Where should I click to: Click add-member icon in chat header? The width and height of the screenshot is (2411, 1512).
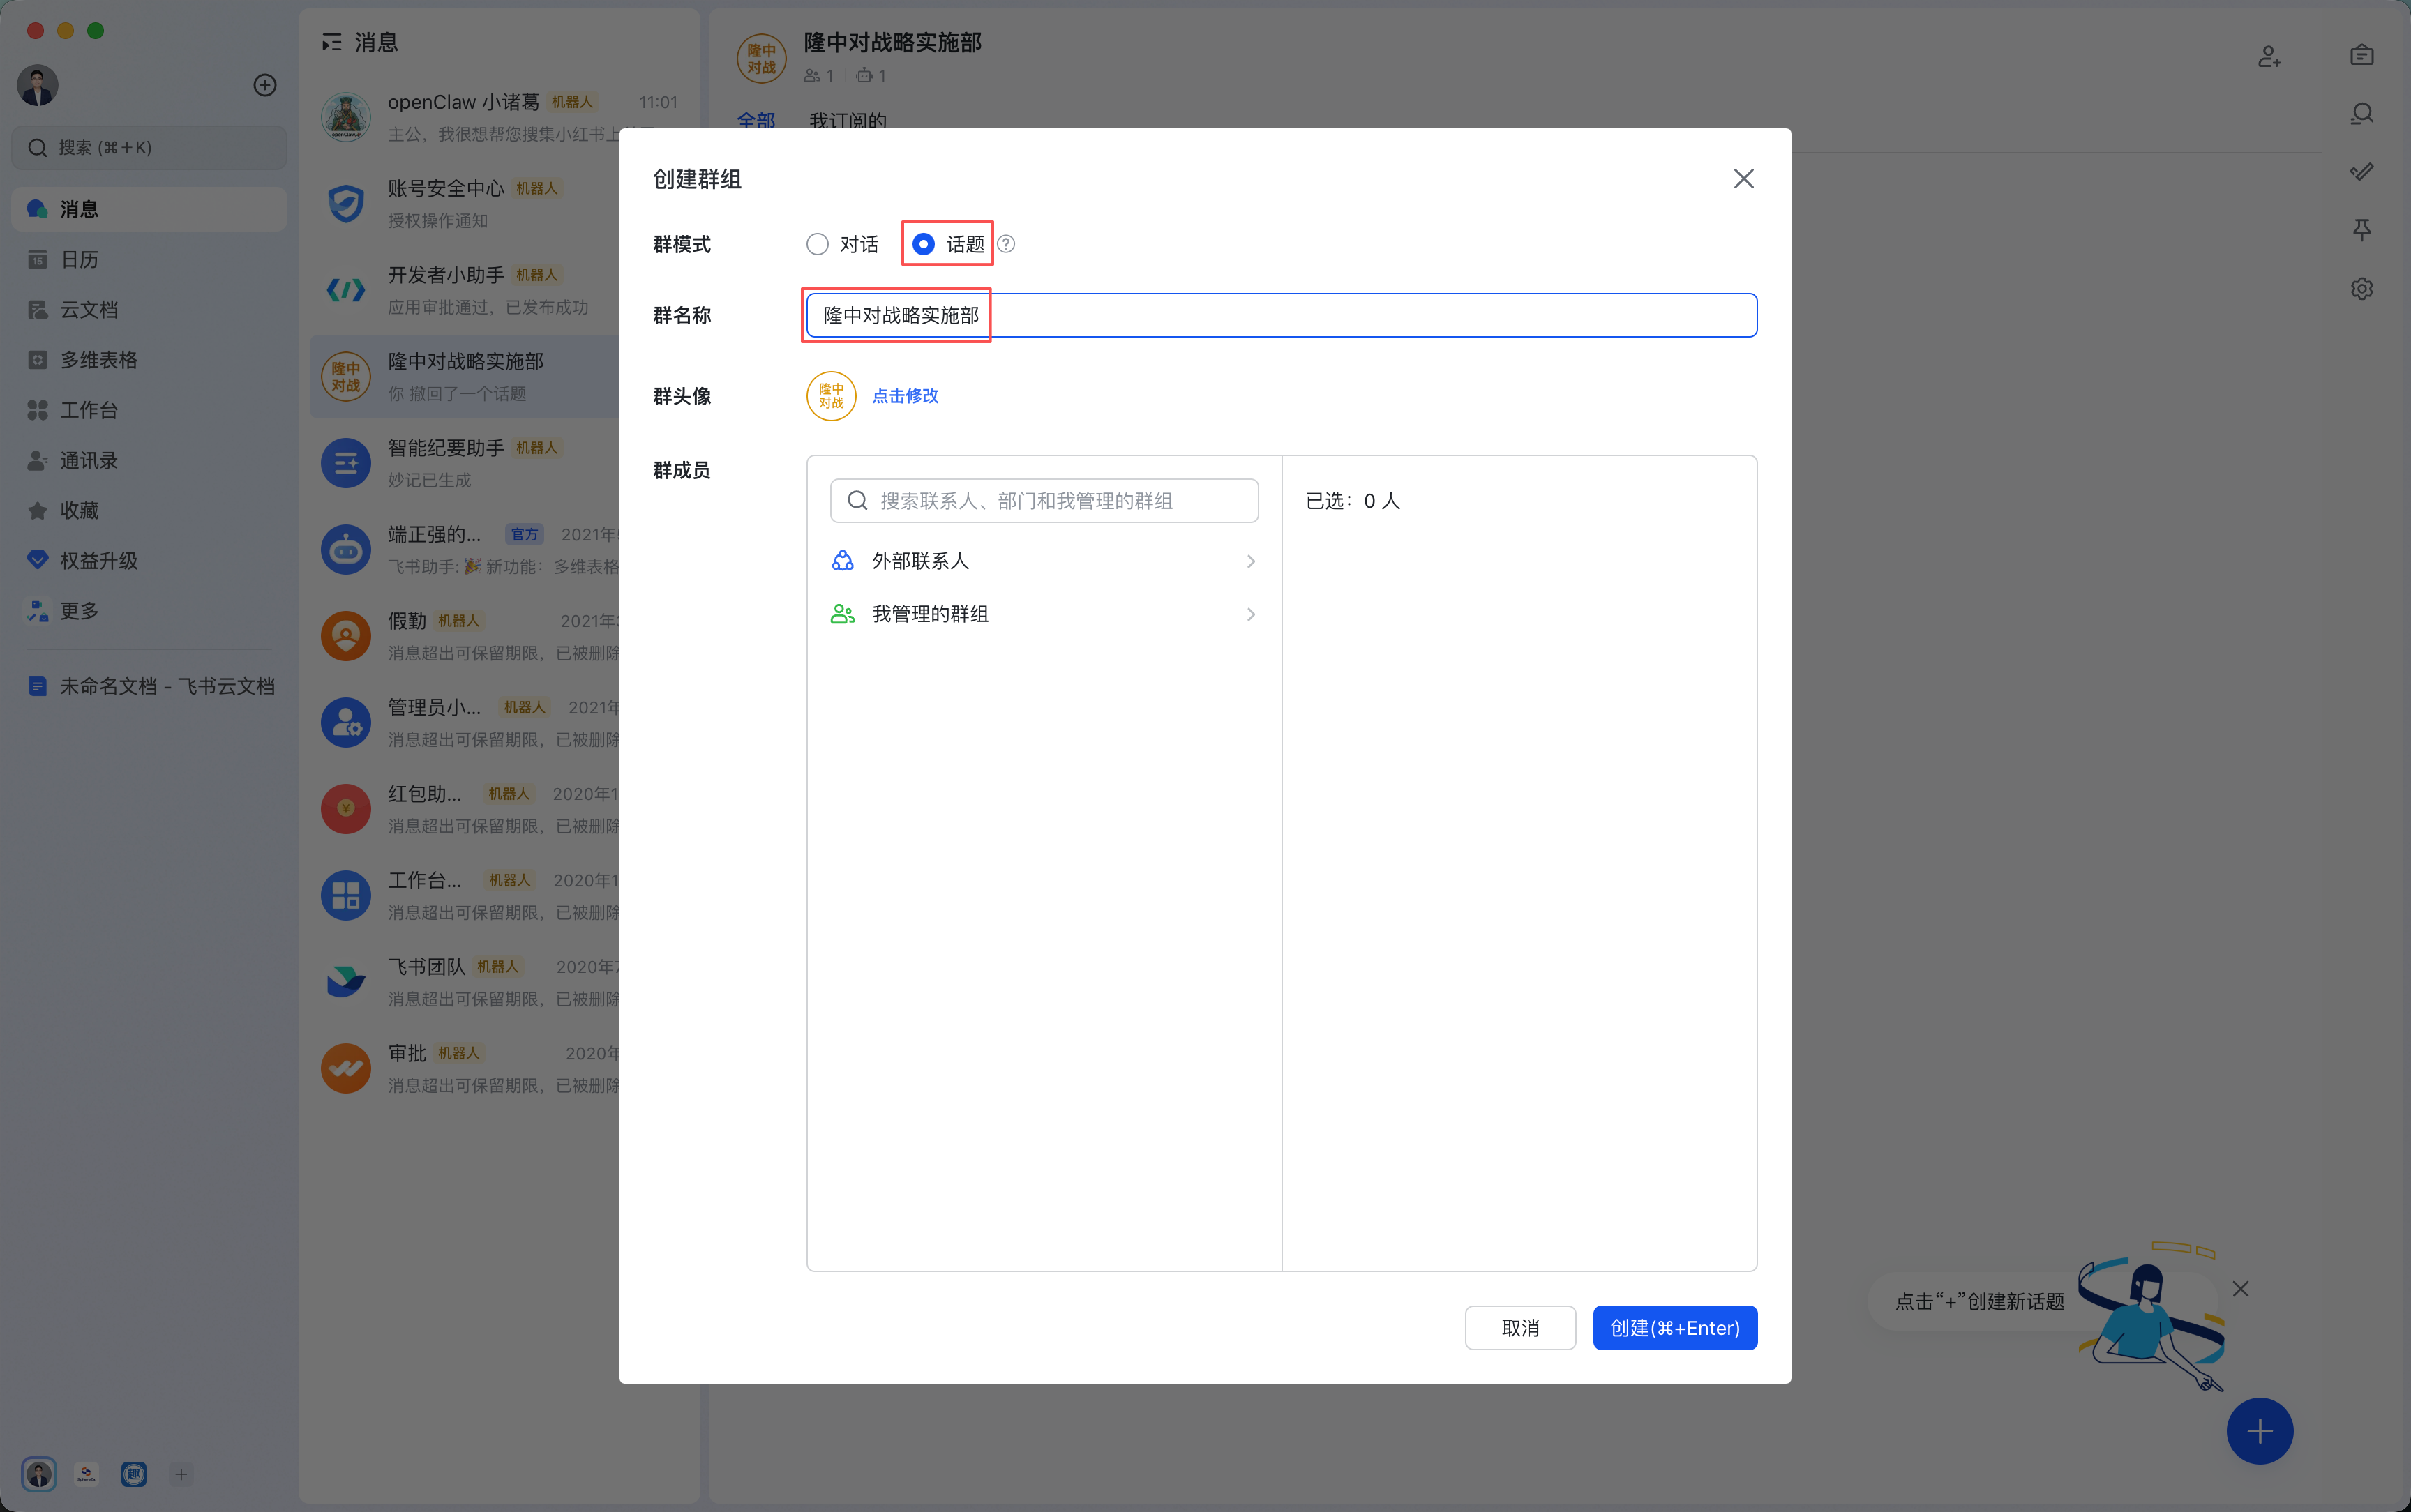(2269, 57)
